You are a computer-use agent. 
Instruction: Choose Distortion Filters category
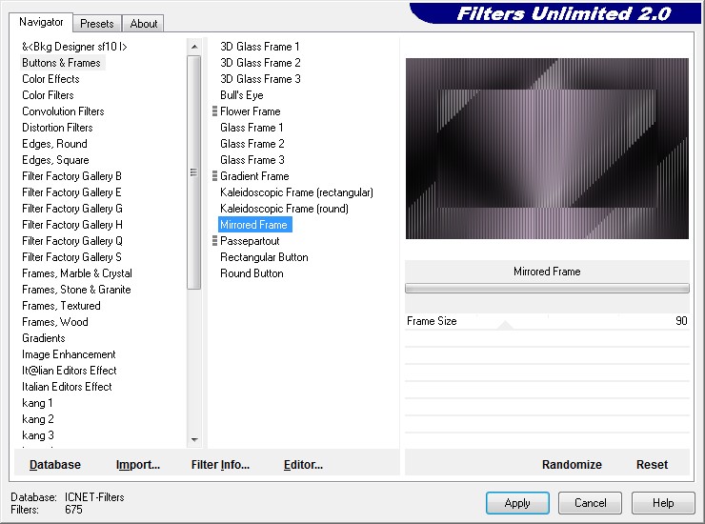coord(57,128)
